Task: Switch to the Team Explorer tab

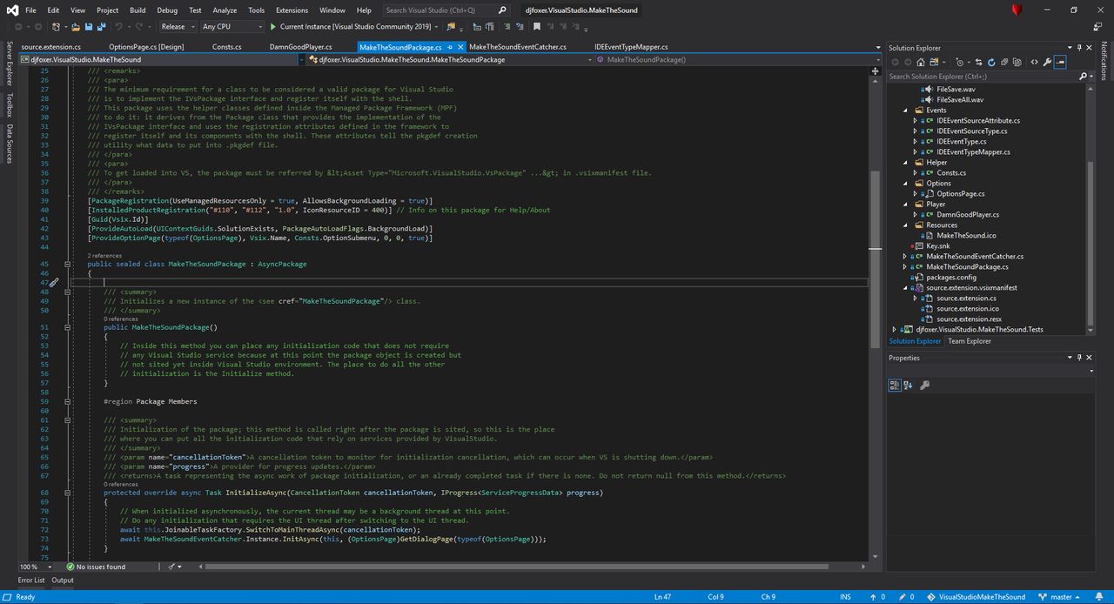Action: tap(970, 341)
